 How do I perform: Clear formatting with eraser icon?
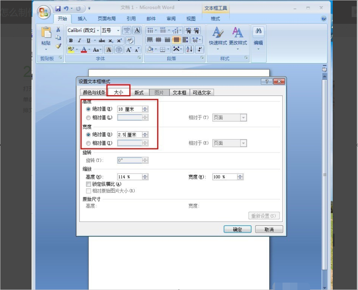(130, 41)
